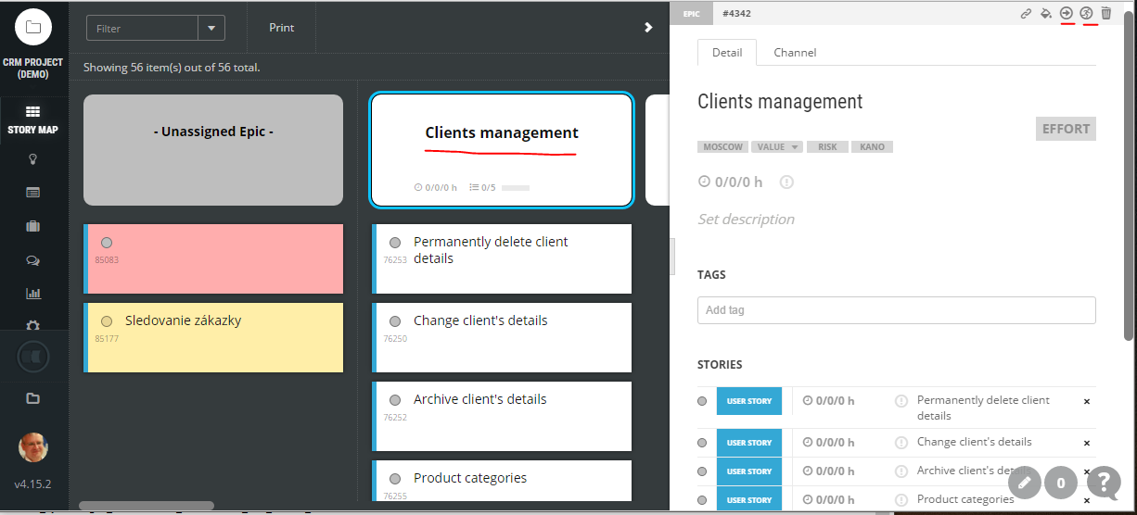This screenshot has height=515, width=1137.
Task: Click the floating 0 counter button
Action: [x=1061, y=482]
